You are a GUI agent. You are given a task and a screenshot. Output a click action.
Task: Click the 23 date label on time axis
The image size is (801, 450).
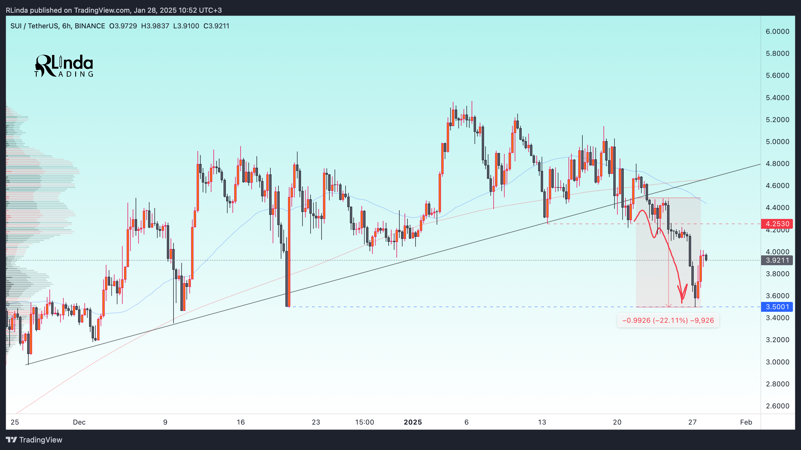click(x=316, y=422)
